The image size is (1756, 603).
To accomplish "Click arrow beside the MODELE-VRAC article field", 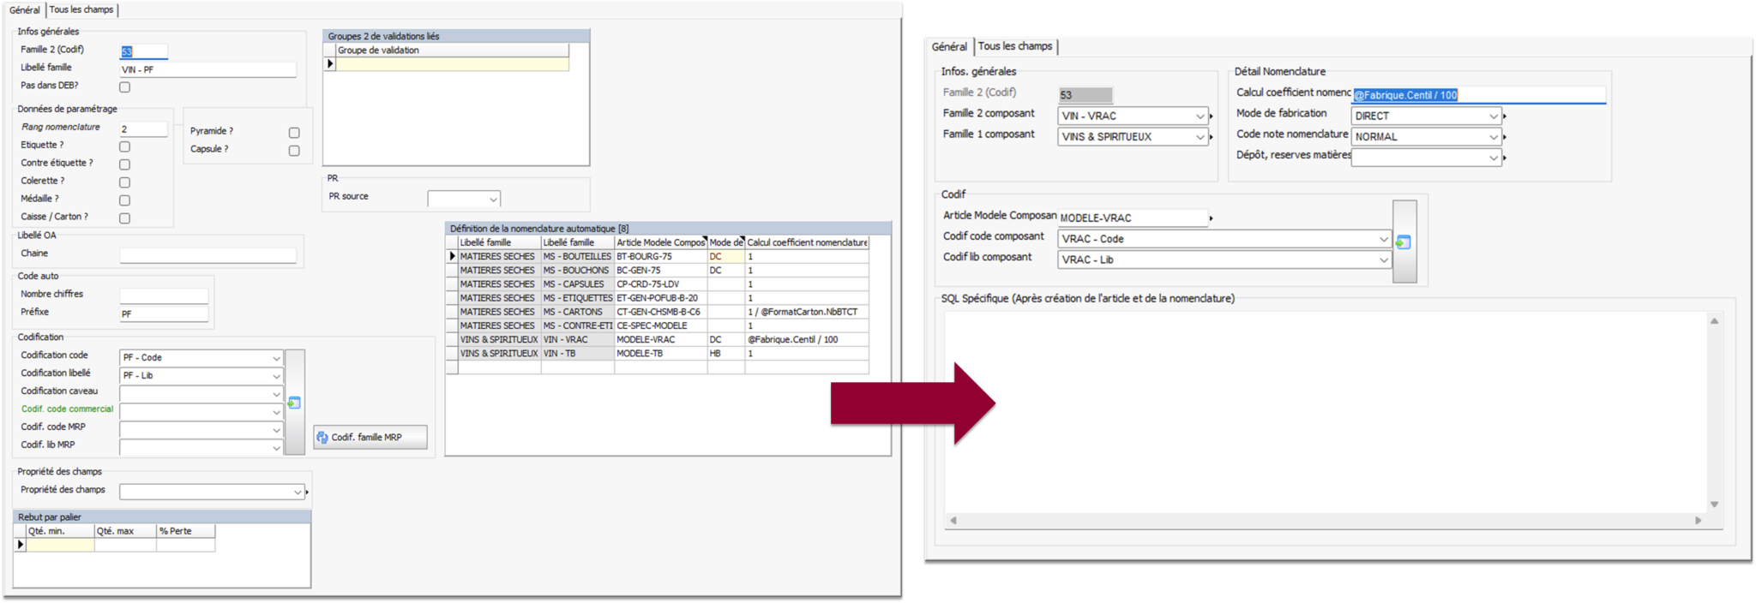I will (1212, 218).
